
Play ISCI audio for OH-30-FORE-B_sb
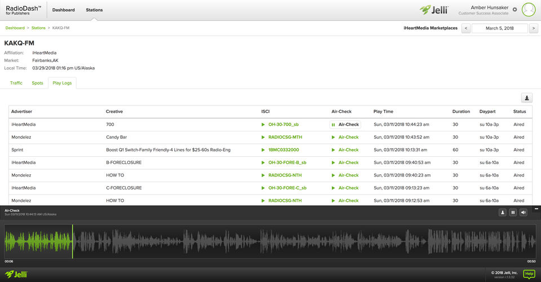point(263,162)
